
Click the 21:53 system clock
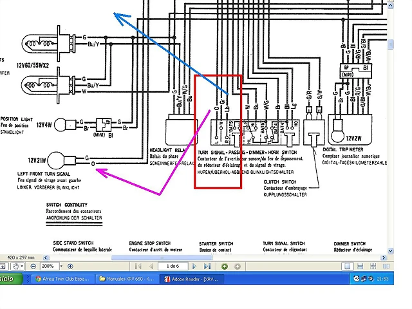pyautogui.click(x=382, y=279)
